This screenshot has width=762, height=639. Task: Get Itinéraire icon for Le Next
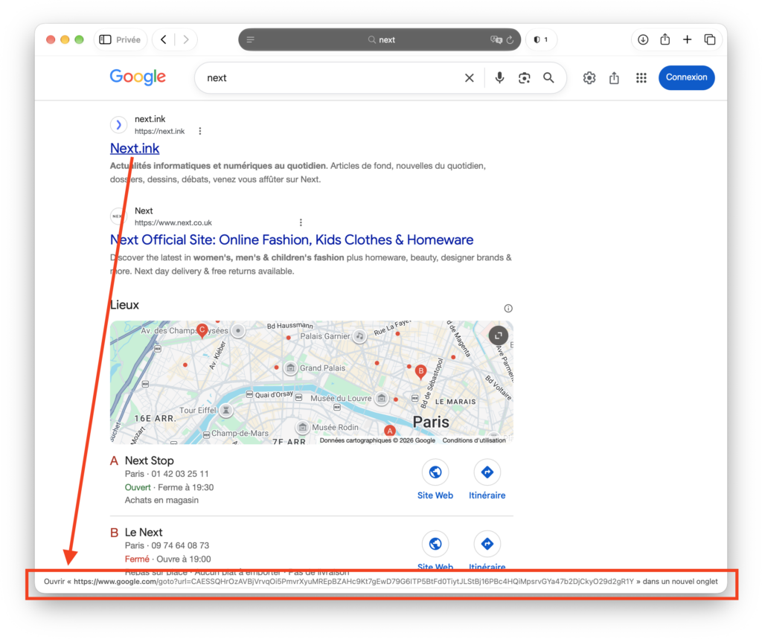pos(487,544)
